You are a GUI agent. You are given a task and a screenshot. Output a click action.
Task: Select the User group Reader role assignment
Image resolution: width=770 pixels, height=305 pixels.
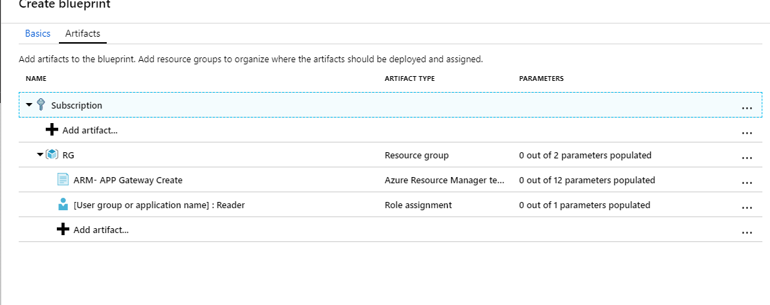tap(159, 205)
